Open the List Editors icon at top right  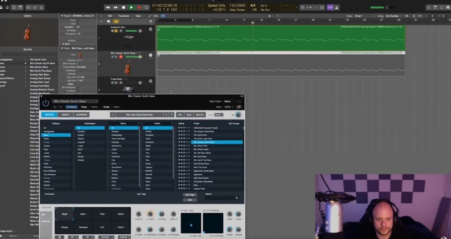click(x=429, y=7)
